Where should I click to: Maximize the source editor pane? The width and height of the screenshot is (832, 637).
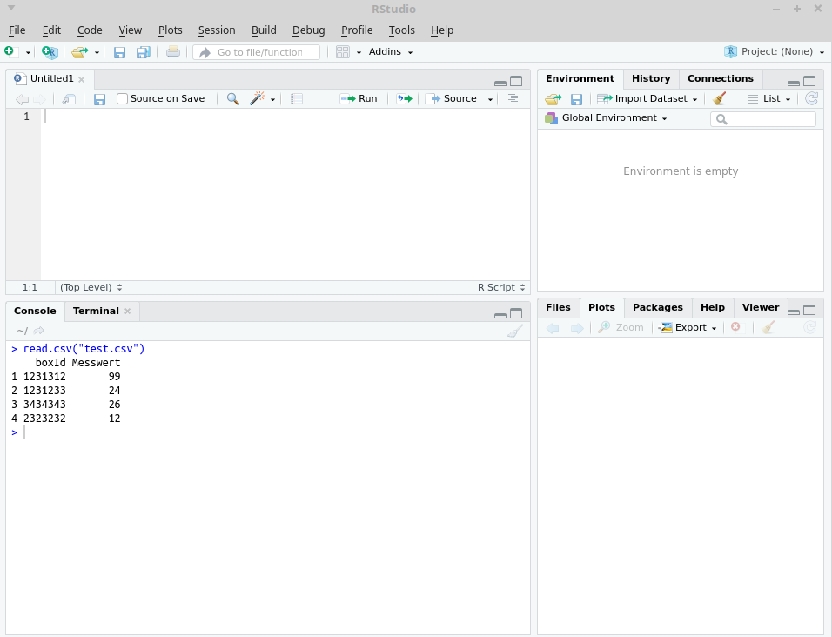(516, 81)
